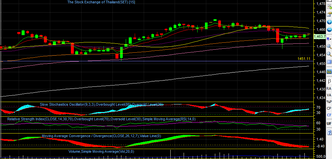Click the VA sidebar button
The image size is (332, 159).
point(329,95)
